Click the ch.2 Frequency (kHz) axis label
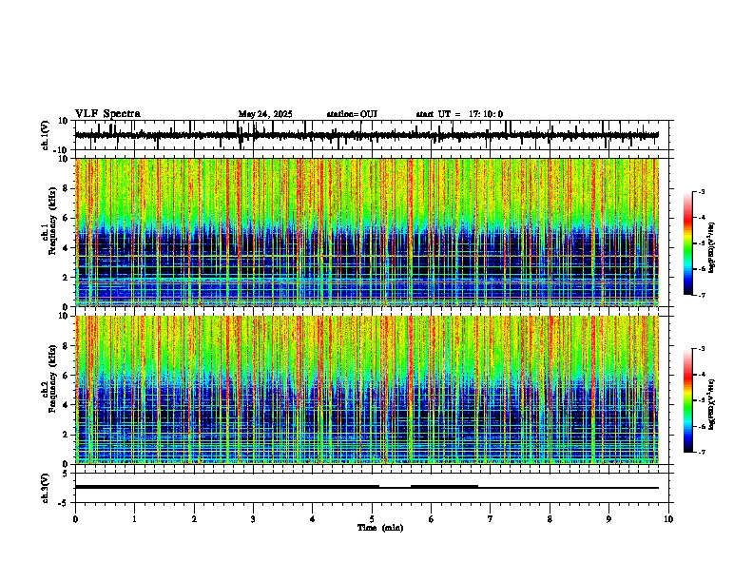This screenshot has height=582, width=753. click(x=49, y=378)
